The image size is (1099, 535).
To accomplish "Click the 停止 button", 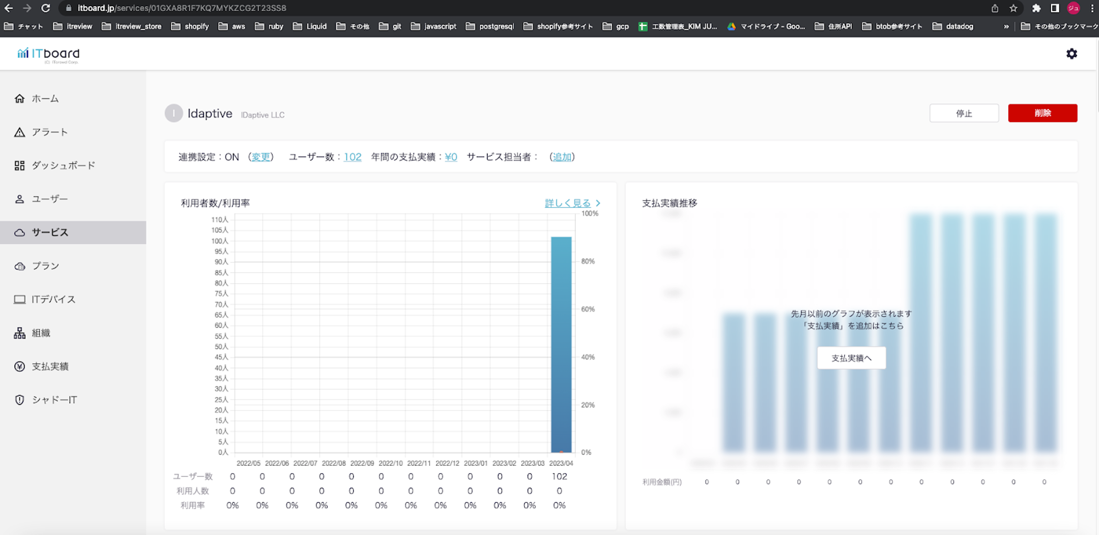I will [964, 113].
